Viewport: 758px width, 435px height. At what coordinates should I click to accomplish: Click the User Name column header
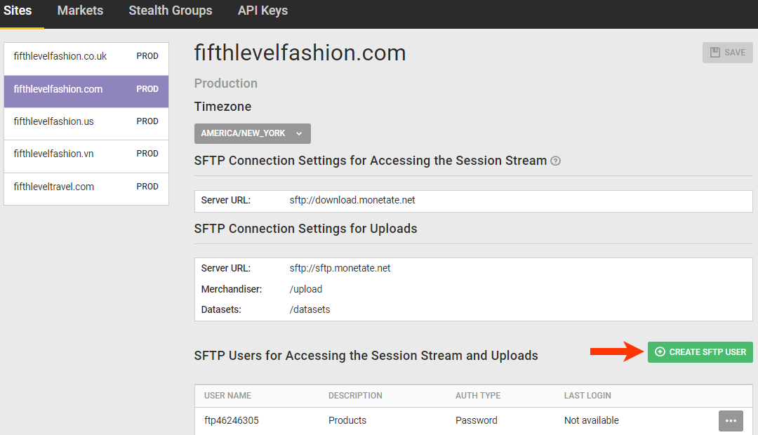tap(227, 396)
